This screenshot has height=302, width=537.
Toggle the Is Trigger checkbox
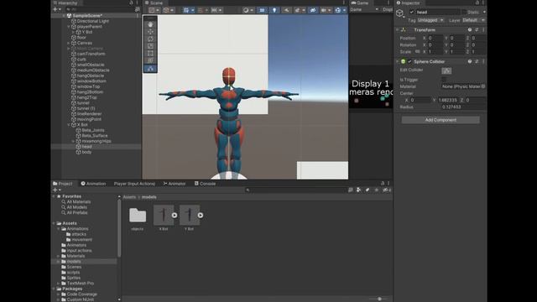444,80
